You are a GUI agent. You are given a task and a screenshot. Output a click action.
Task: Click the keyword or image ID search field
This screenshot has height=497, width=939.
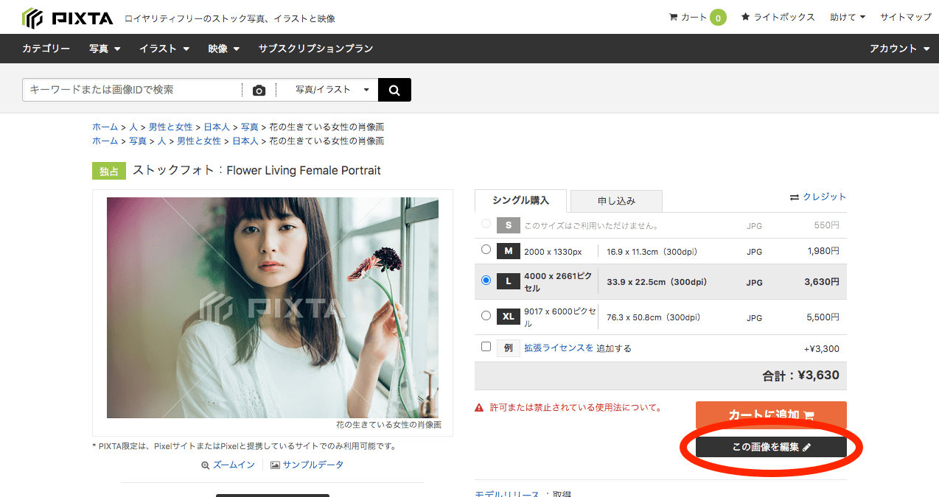pyautogui.click(x=133, y=90)
